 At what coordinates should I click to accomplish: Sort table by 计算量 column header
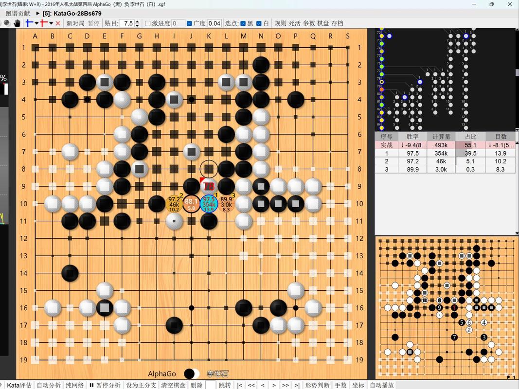[x=441, y=137]
